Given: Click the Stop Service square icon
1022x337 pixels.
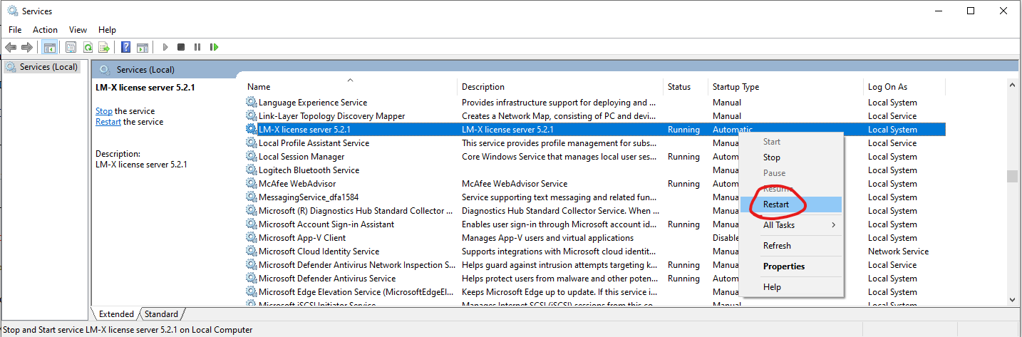Looking at the screenshot, I should [x=181, y=47].
